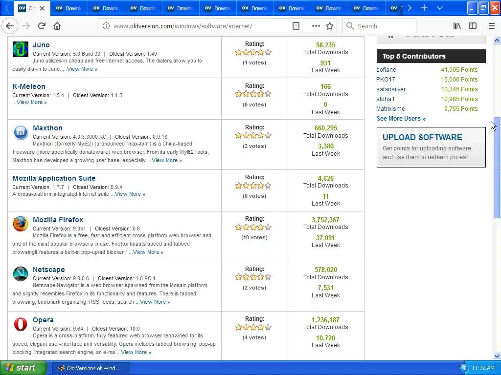Switch to the sixth Download tab
Image resolution: width=501 pixels, height=375 pixels.
click(x=254, y=8)
